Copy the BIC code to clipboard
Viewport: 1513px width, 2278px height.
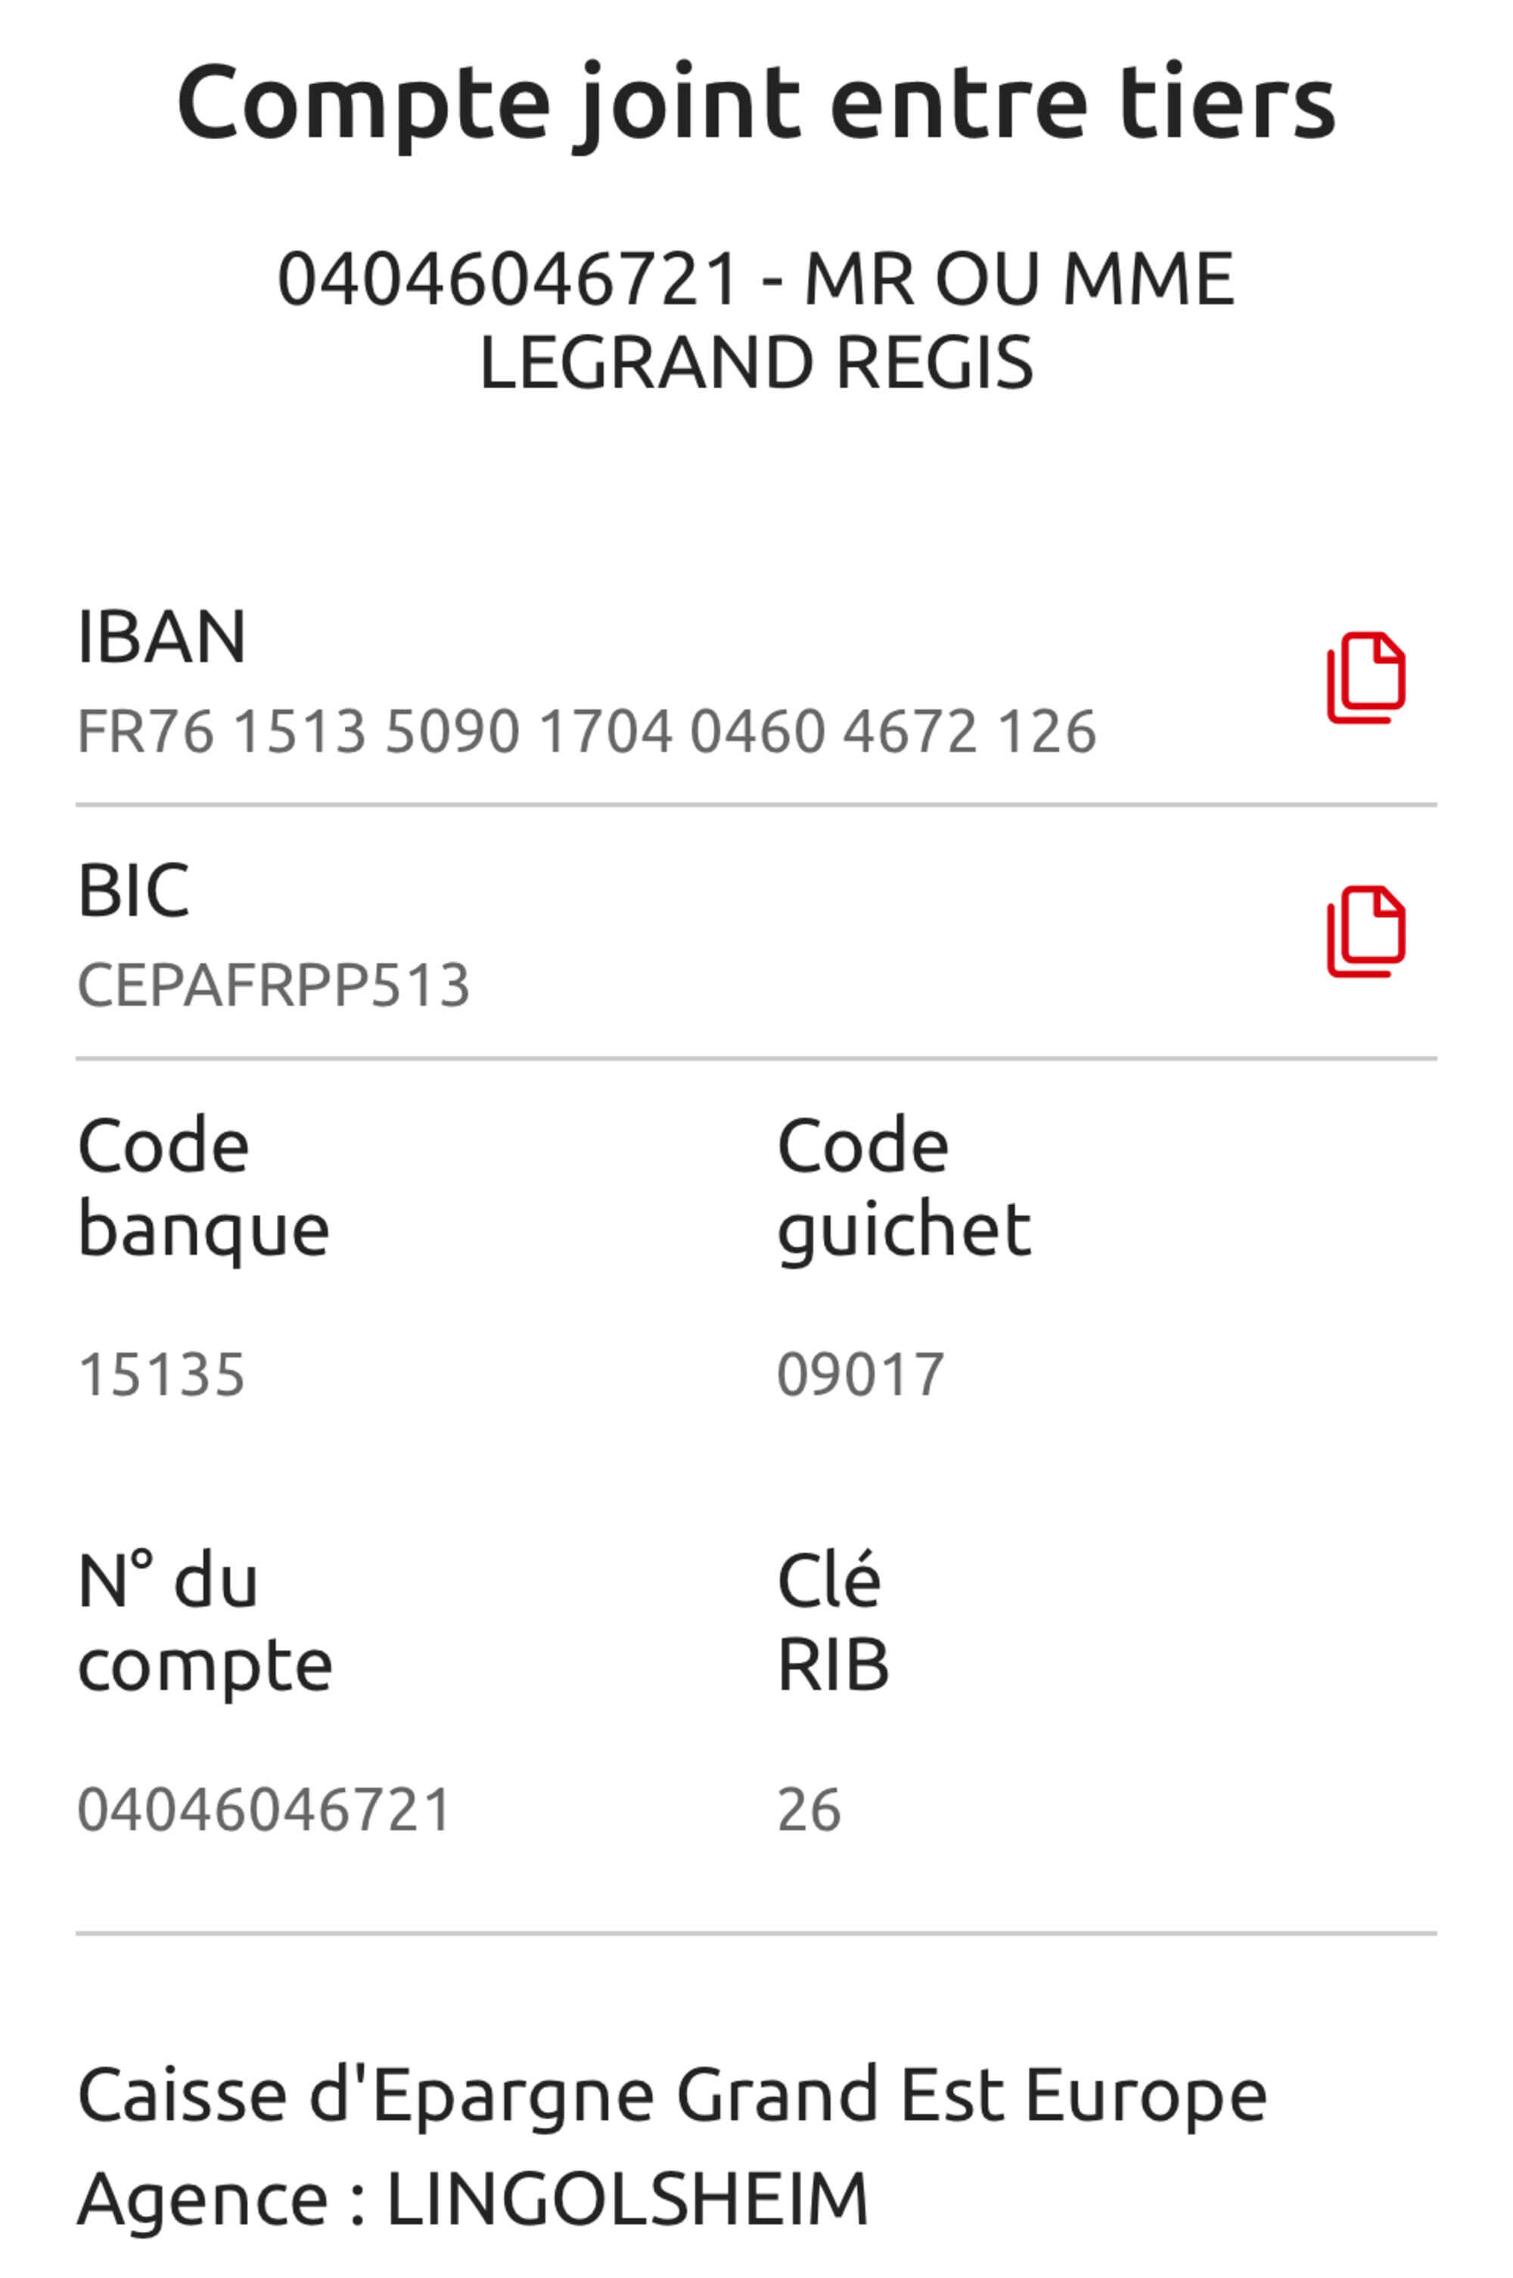1365,932
